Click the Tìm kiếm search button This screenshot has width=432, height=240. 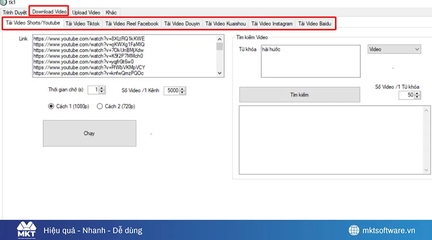[x=299, y=95]
